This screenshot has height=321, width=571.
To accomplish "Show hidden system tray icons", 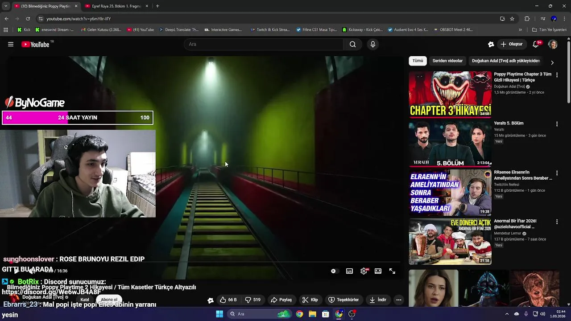I will pos(507,314).
